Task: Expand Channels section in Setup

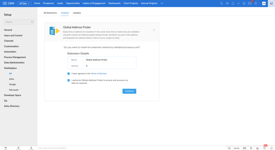Action: point(9,41)
